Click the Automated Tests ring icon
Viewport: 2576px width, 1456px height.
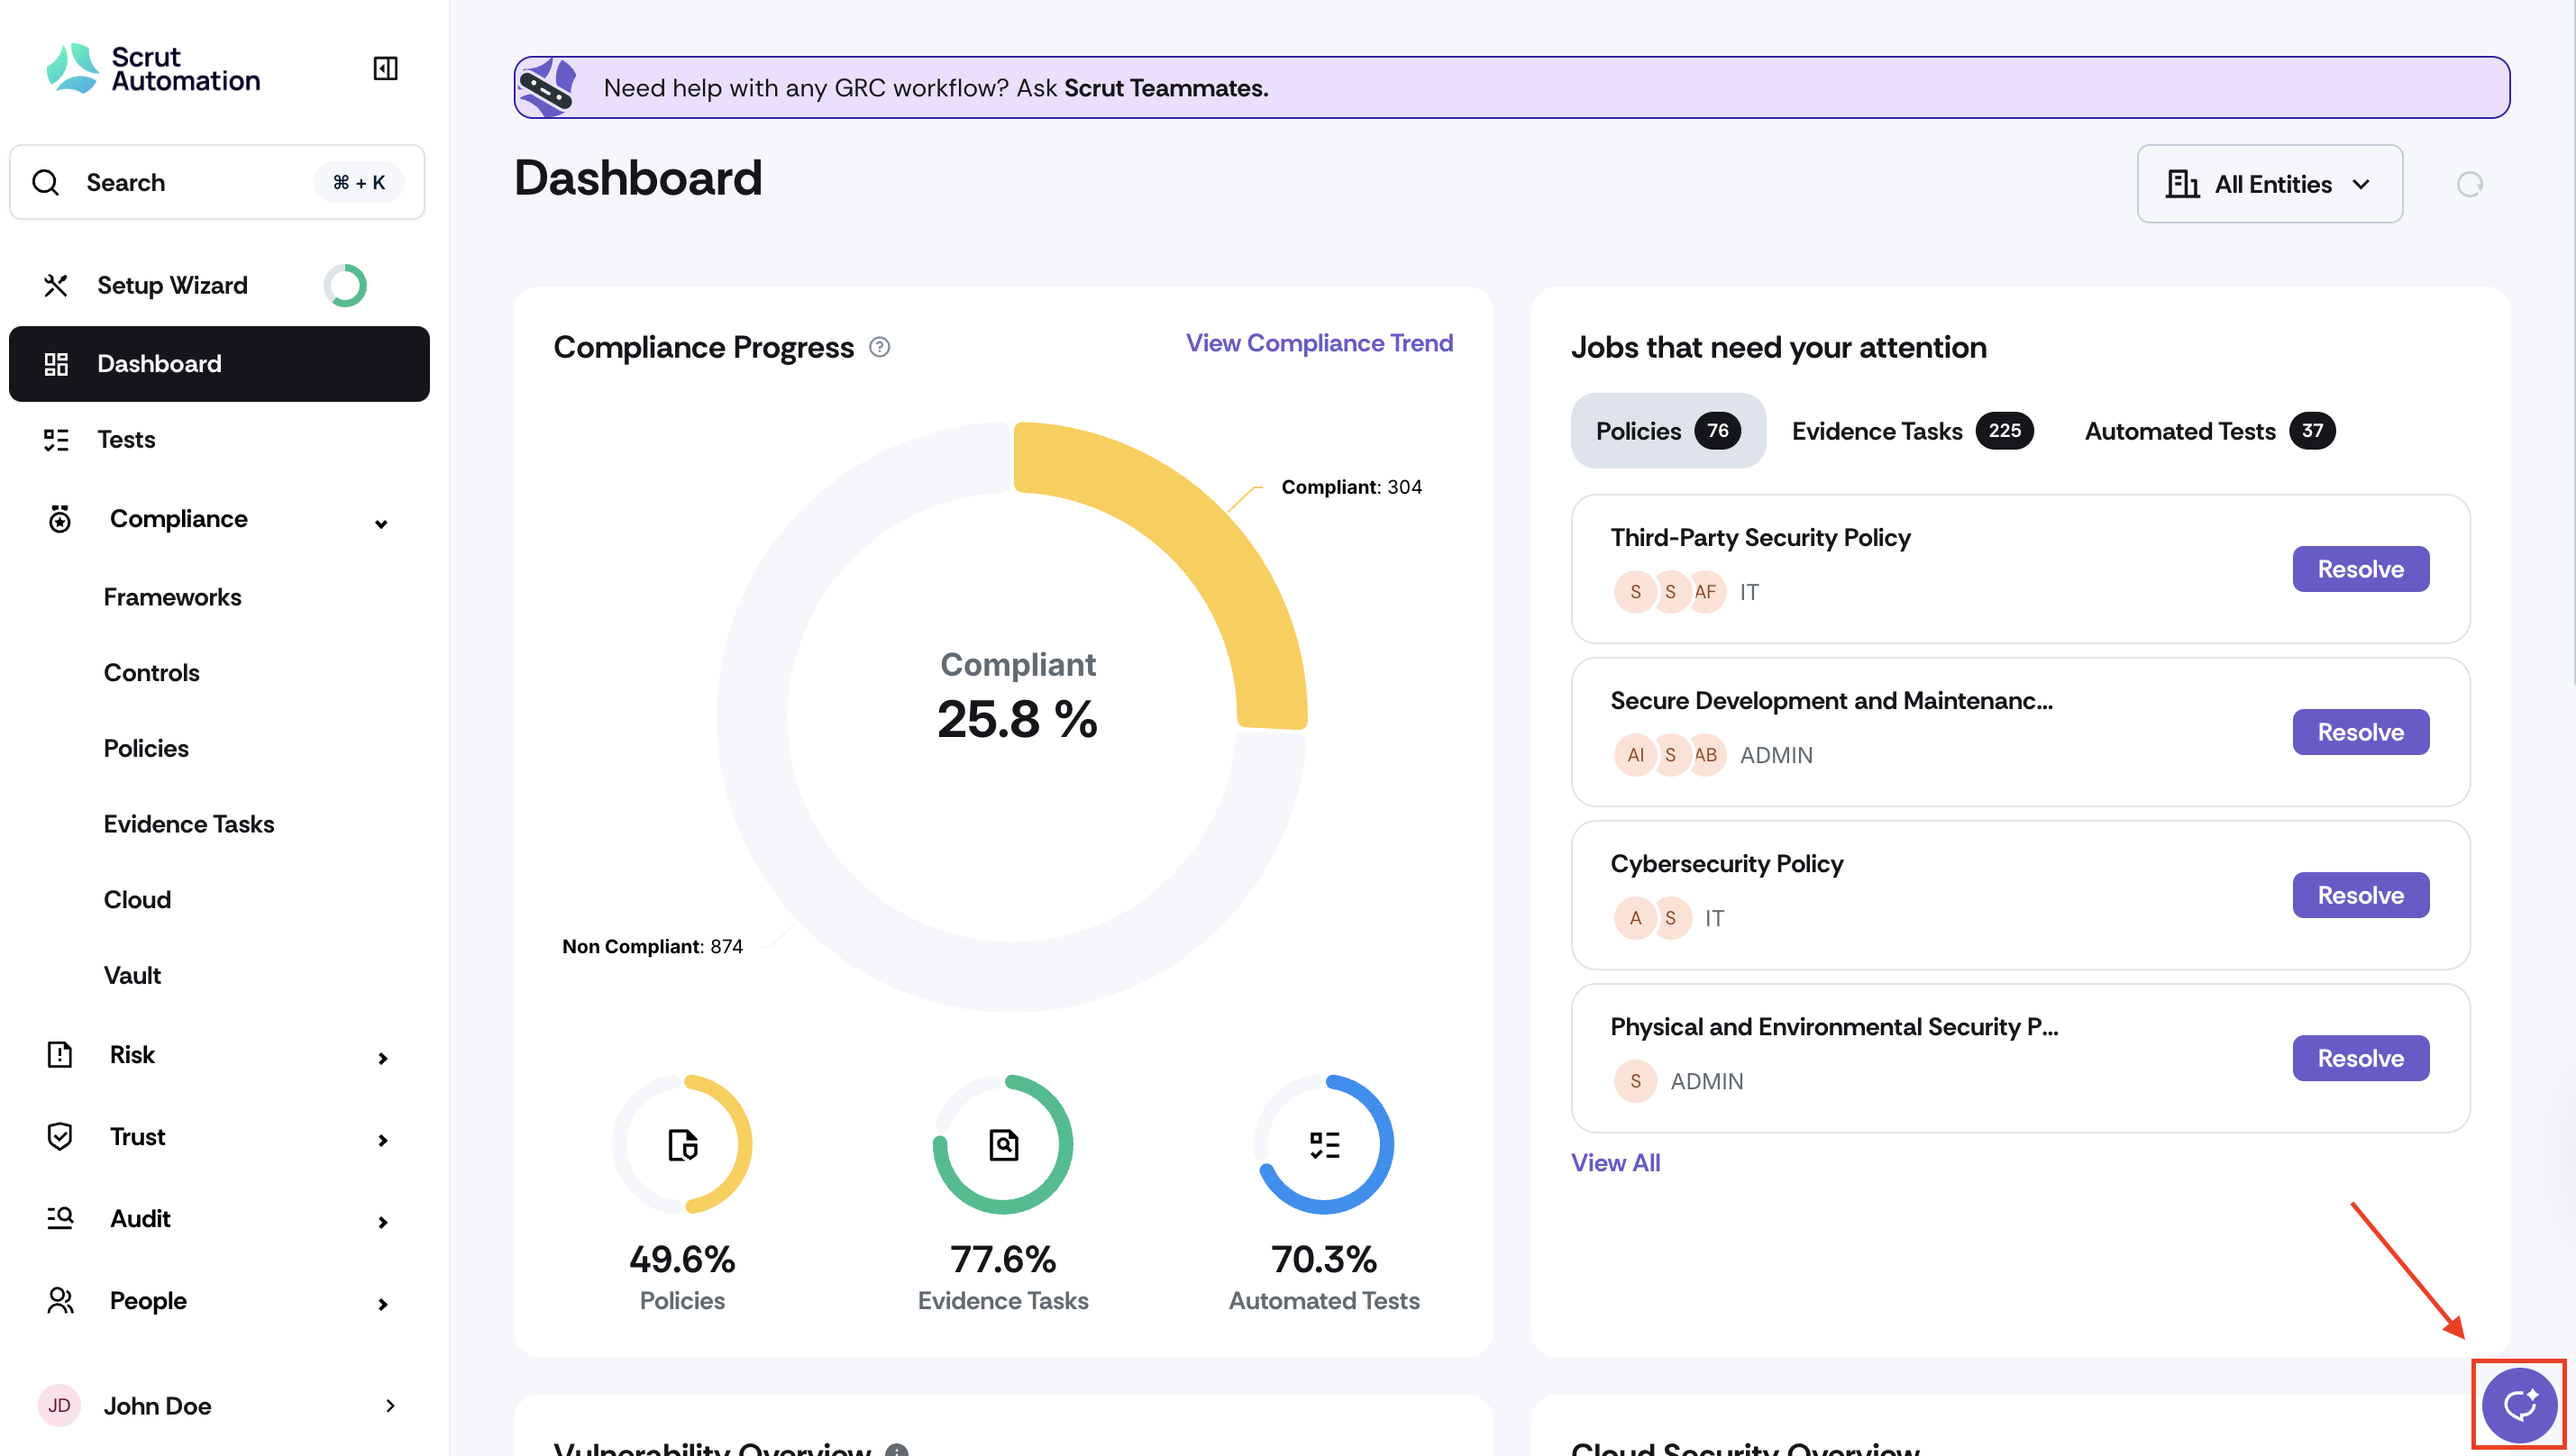tap(1323, 1144)
